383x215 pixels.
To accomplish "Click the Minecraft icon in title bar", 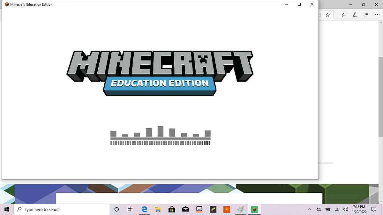I will 7,4.
